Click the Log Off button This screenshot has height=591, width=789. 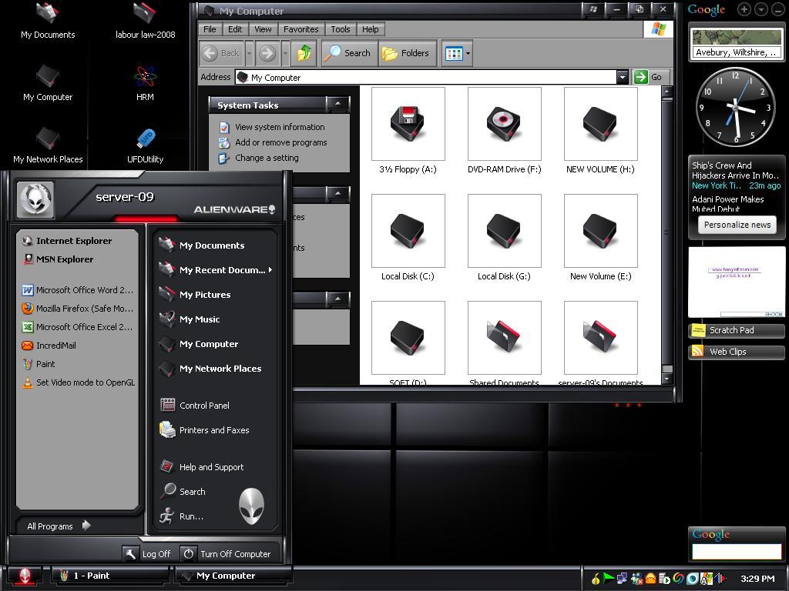149,554
